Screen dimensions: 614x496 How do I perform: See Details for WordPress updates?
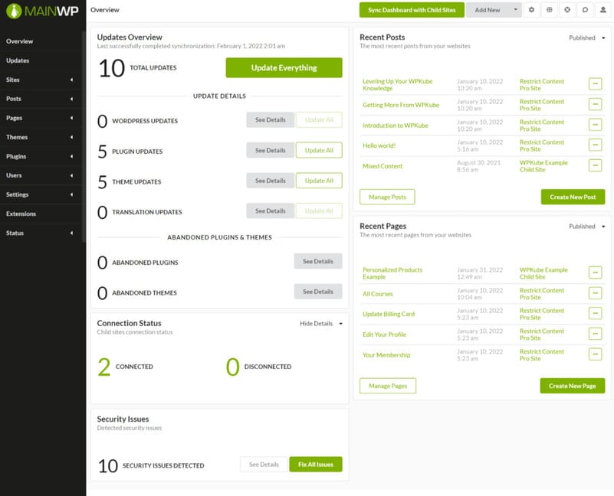(x=270, y=119)
